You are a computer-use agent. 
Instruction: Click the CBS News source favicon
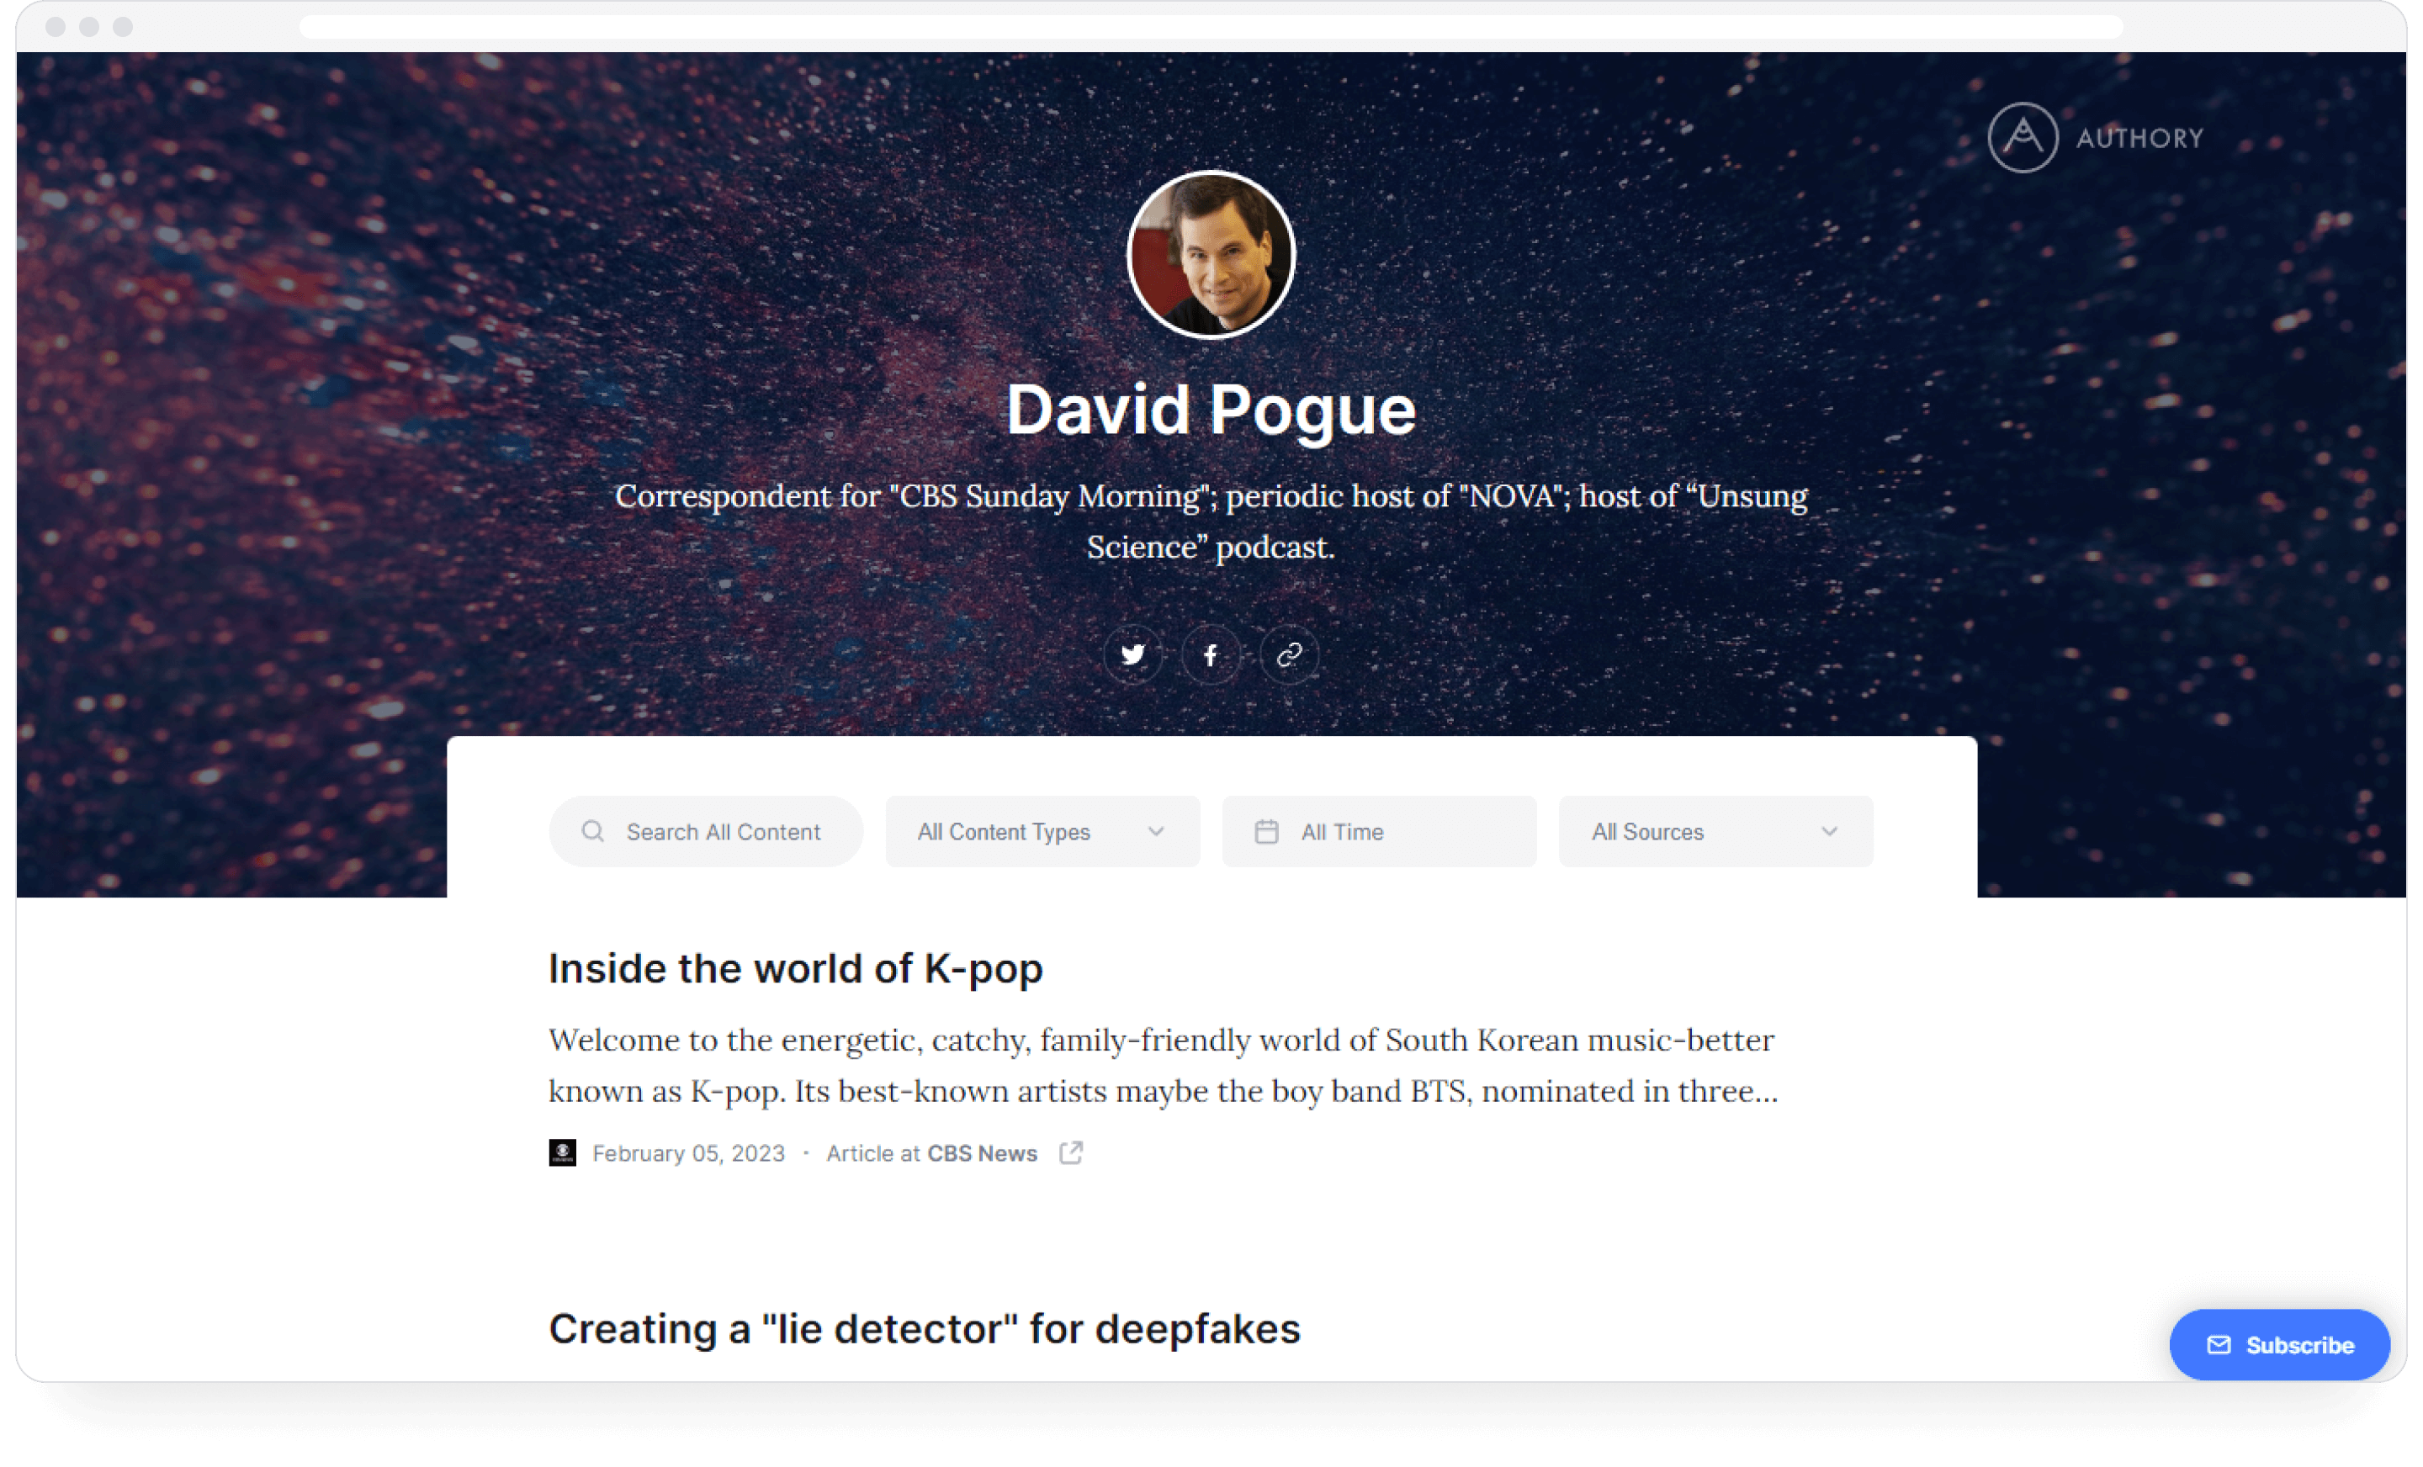click(563, 1152)
